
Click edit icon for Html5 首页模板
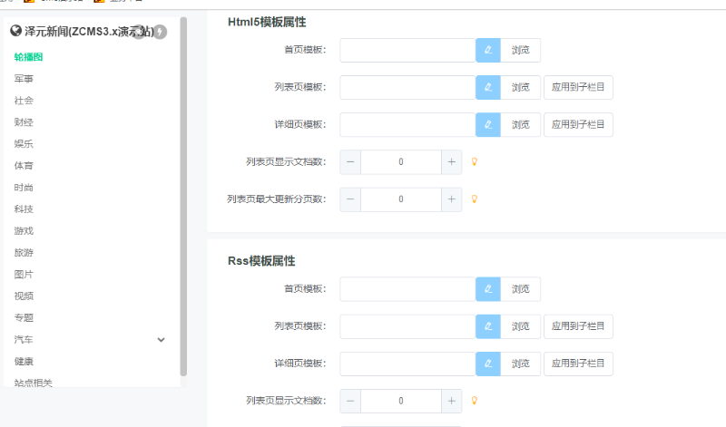(488, 50)
